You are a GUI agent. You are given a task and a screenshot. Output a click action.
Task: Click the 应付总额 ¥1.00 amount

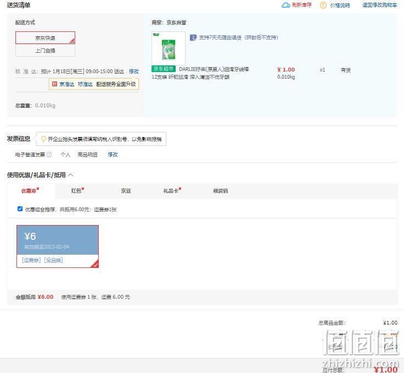386,370
